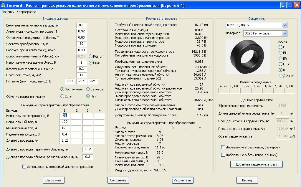Click output 1 minimum current field 0.1
Image resolution: width=301 pixels, height=187 pixels.
point(65,128)
